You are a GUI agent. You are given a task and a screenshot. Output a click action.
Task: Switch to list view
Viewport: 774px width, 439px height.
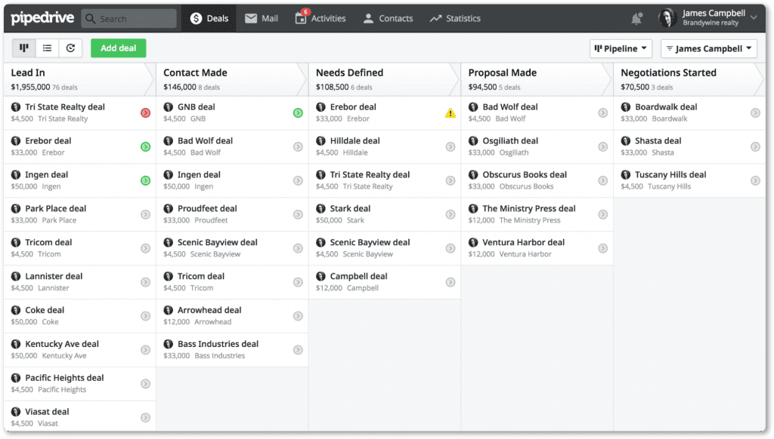tap(47, 48)
